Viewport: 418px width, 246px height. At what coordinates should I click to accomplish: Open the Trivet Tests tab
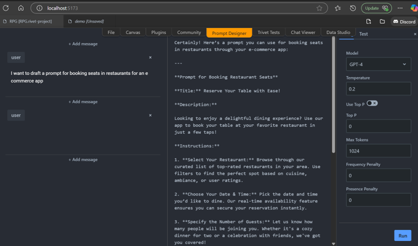[x=268, y=32]
